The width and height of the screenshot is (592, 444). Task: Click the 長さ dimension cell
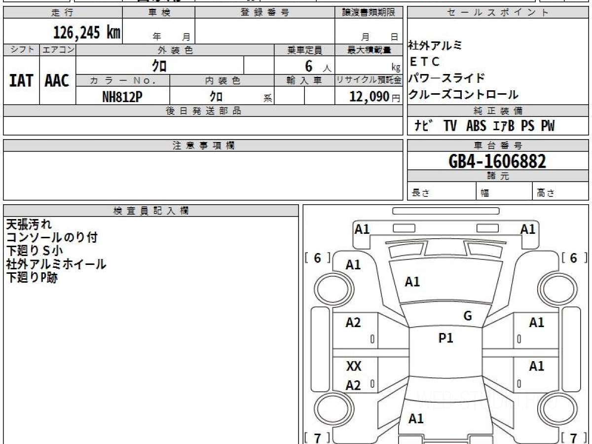442,191
